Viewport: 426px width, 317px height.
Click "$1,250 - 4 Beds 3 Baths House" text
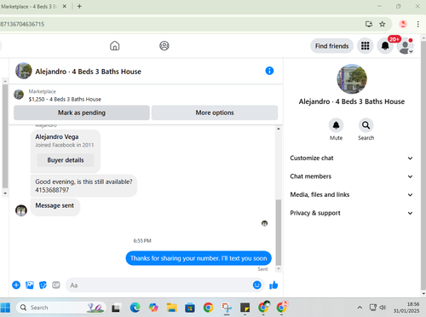point(65,100)
